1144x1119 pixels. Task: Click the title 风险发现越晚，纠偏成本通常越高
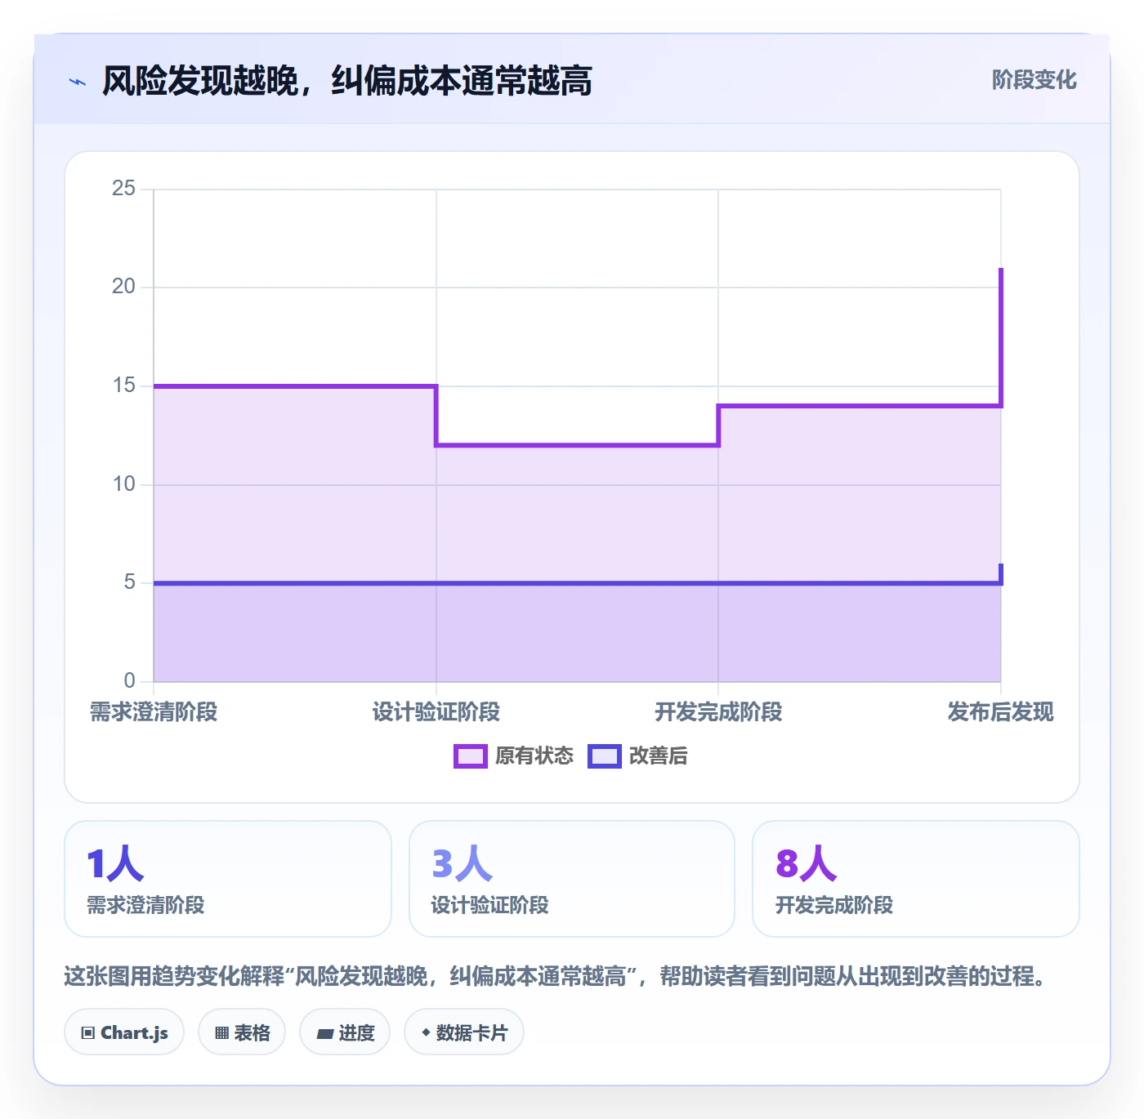tap(347, 81)
